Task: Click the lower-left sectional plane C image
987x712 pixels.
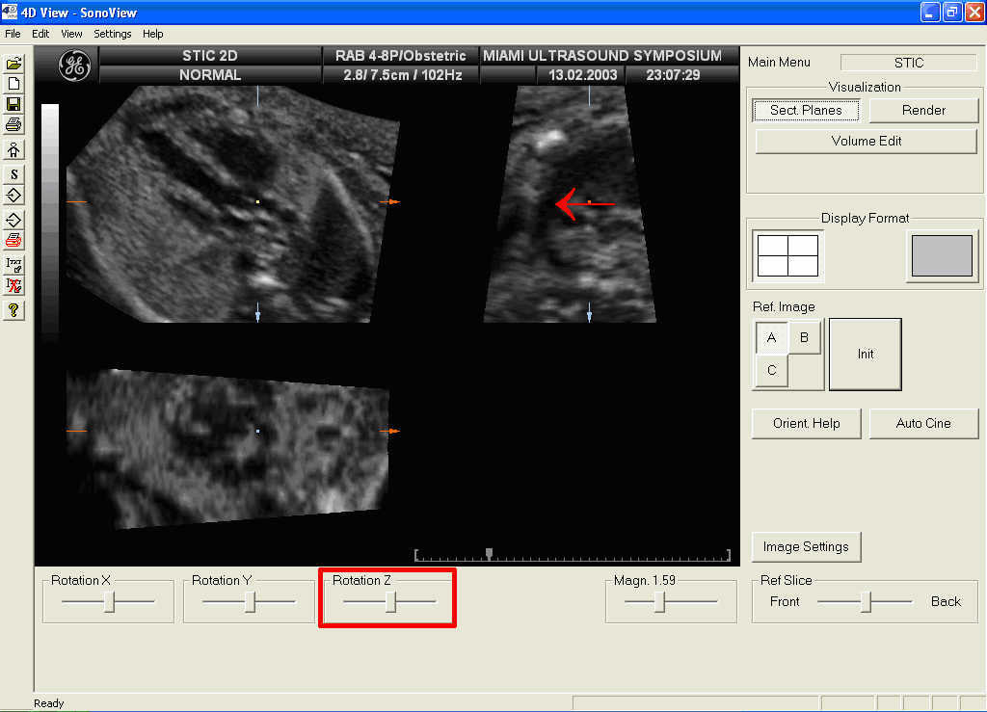Action: coord(227,449)
